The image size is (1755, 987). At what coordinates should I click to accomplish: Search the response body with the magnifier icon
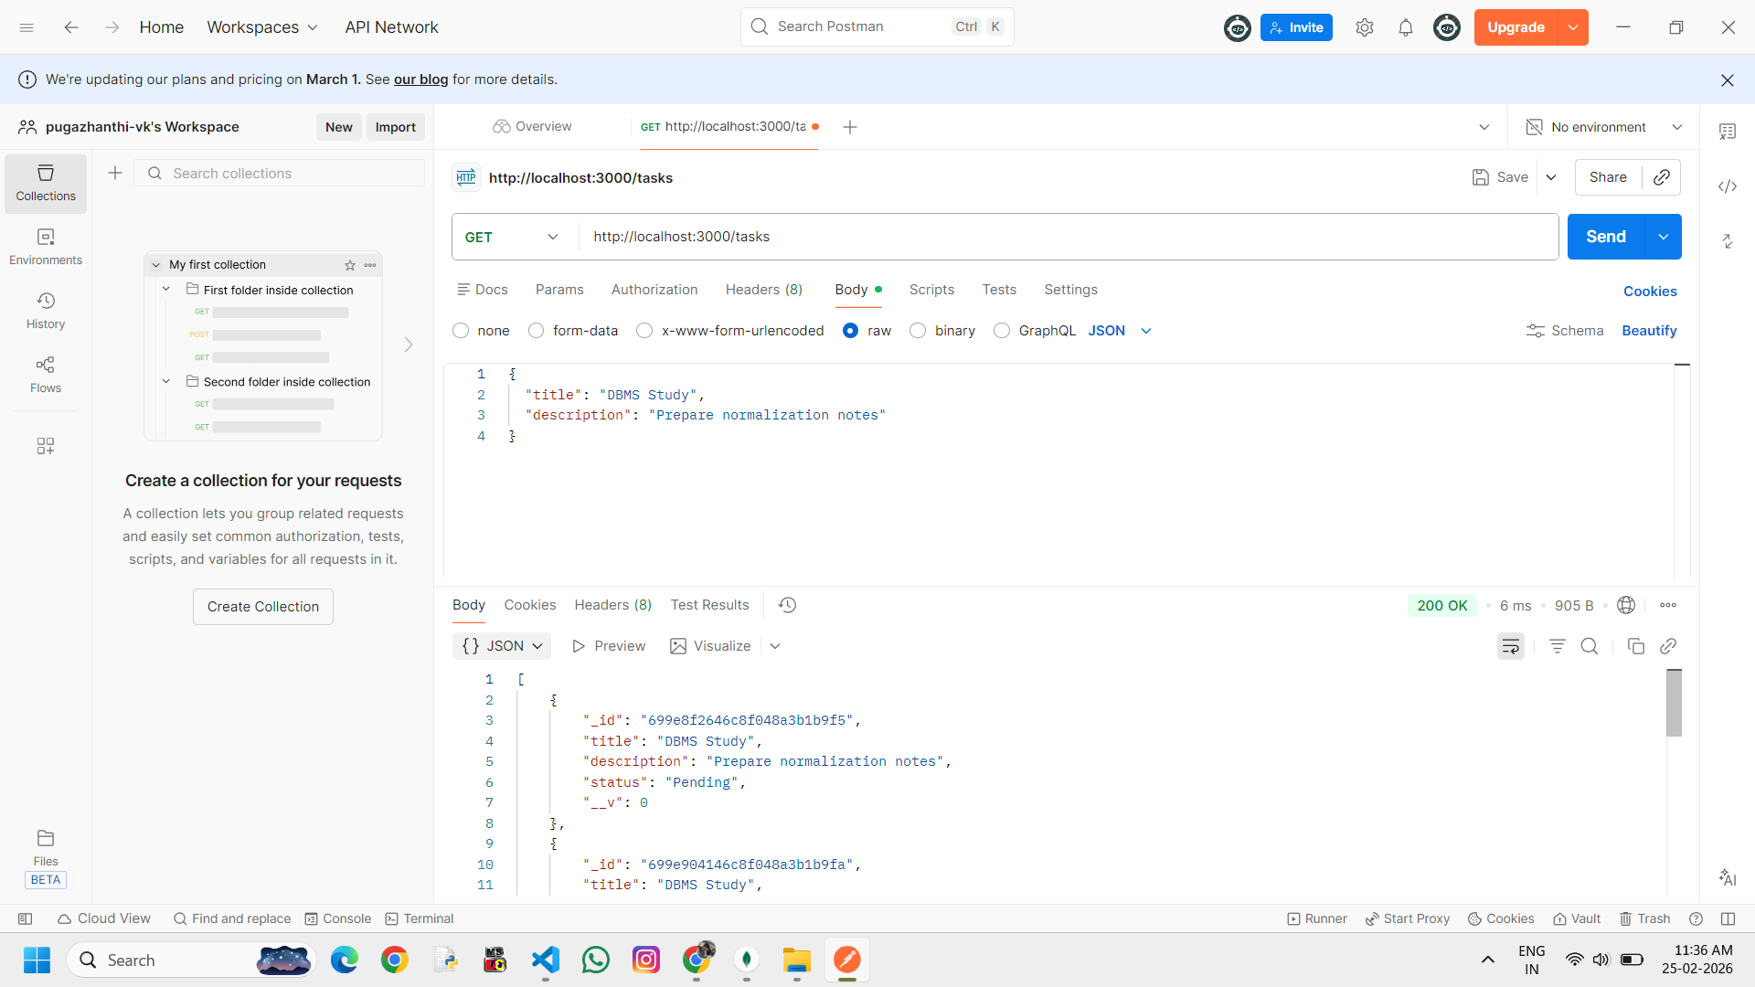[1590, 646]
